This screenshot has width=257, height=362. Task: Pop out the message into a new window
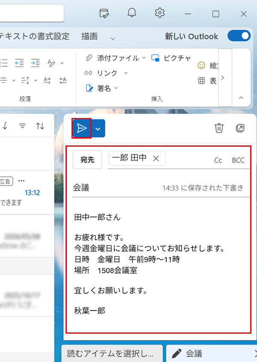[x=240, y=128]
